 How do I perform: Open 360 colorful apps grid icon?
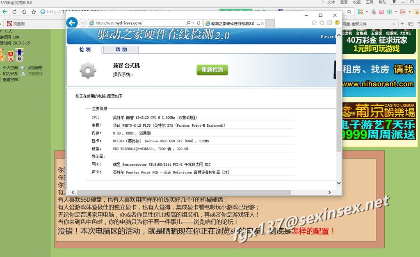[x=361, y=12]
